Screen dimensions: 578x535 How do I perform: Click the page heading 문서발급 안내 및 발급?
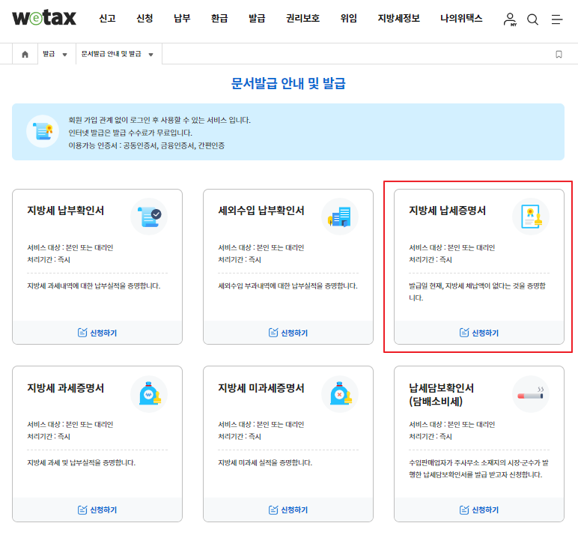(x=288, y=83)
